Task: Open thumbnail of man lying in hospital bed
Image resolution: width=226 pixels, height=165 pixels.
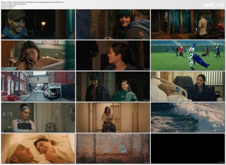Action: click(x=188, y=86)
